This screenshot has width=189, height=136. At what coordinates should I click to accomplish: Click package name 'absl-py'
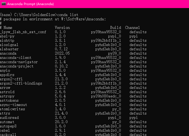[7, 36]
